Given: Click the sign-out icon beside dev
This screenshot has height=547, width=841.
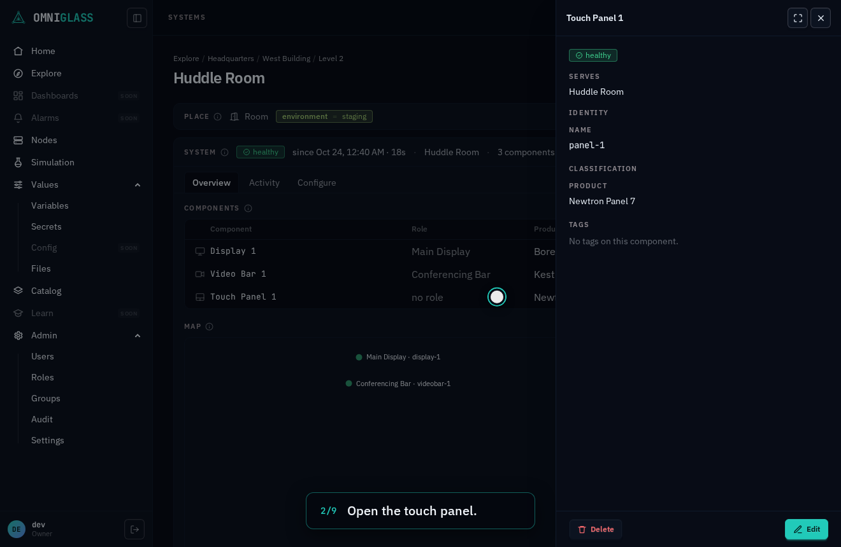Looking at the screenshot, I should (x=134, y=529).
